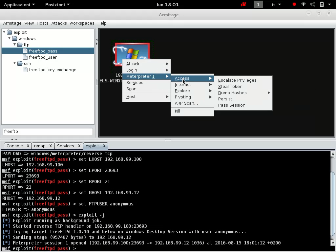Click the workspace indicator showing 1

pos(259,5)
